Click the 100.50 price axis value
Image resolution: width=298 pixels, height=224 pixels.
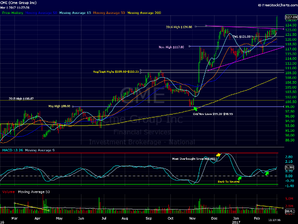[291, 102]
